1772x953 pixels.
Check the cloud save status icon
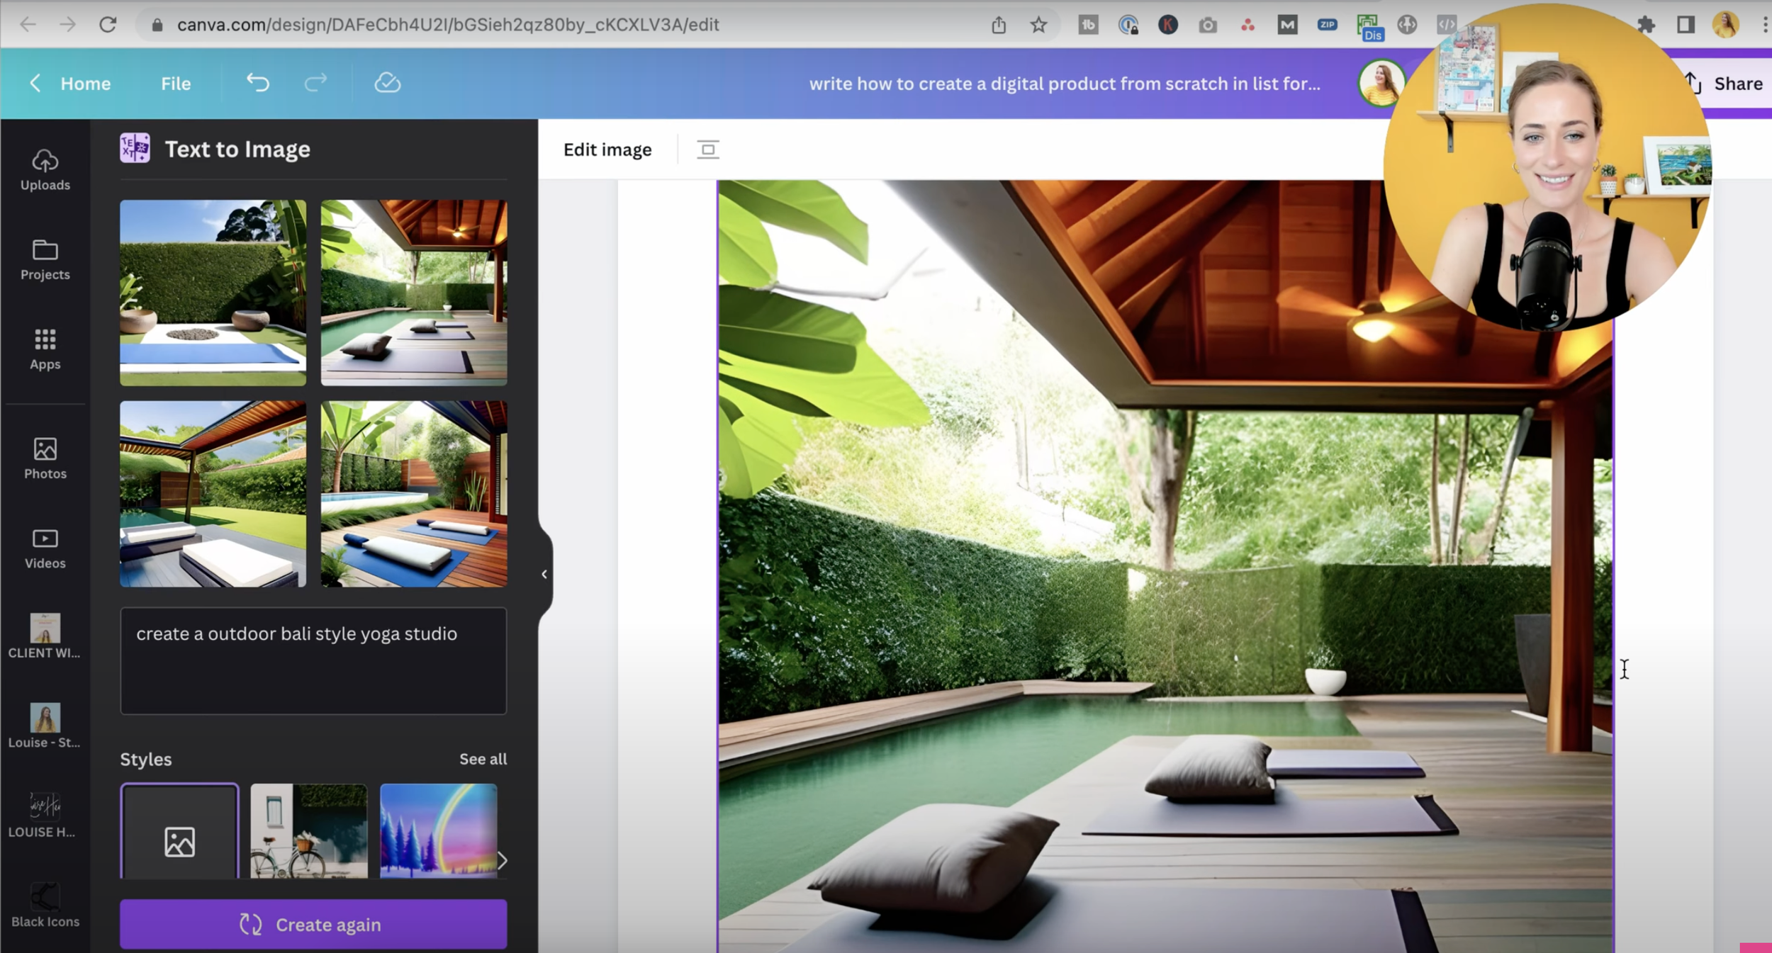tap(388, 83)
